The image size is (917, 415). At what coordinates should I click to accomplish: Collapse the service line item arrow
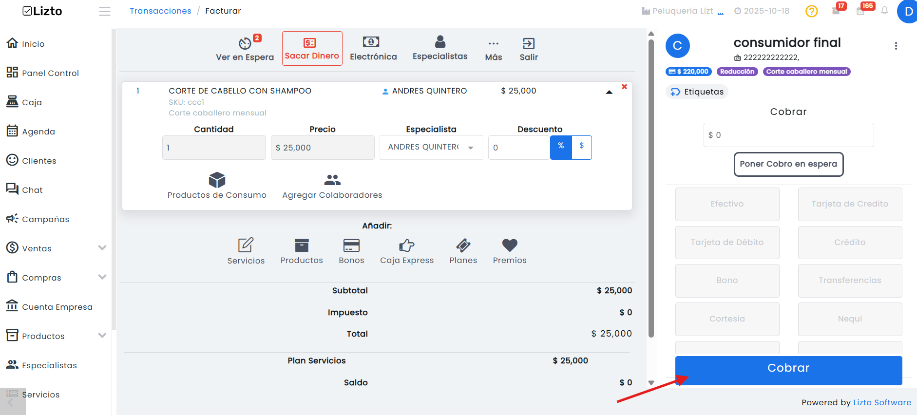click(x=609, y=92)
